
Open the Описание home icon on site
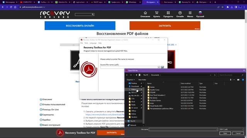145,13
